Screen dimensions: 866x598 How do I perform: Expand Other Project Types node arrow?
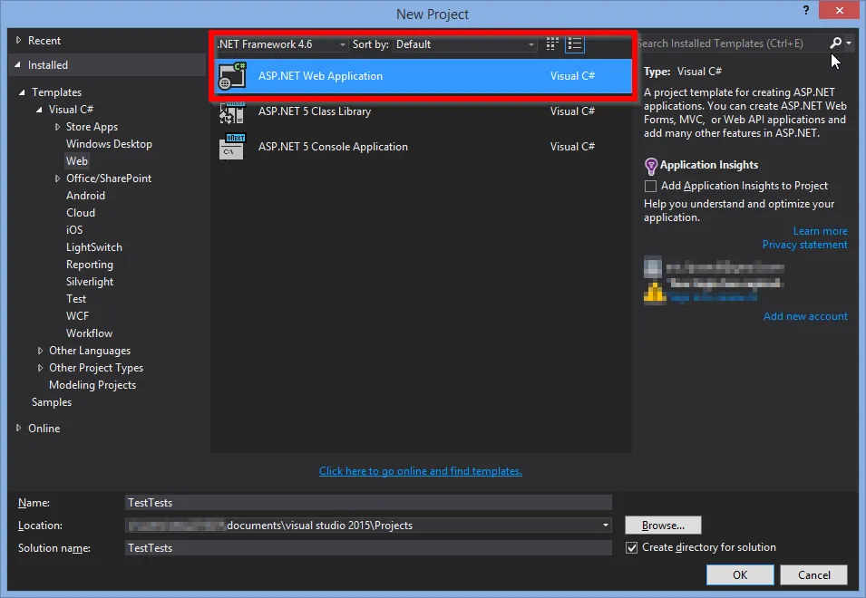(40, 367)
